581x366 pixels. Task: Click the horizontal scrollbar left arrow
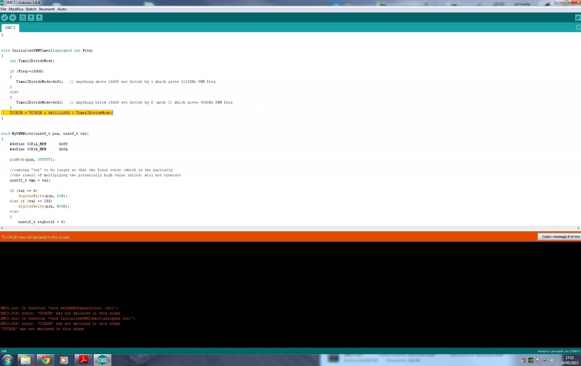[x=2, y=228]
